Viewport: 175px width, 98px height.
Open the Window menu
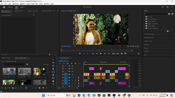tap(46, 4)
